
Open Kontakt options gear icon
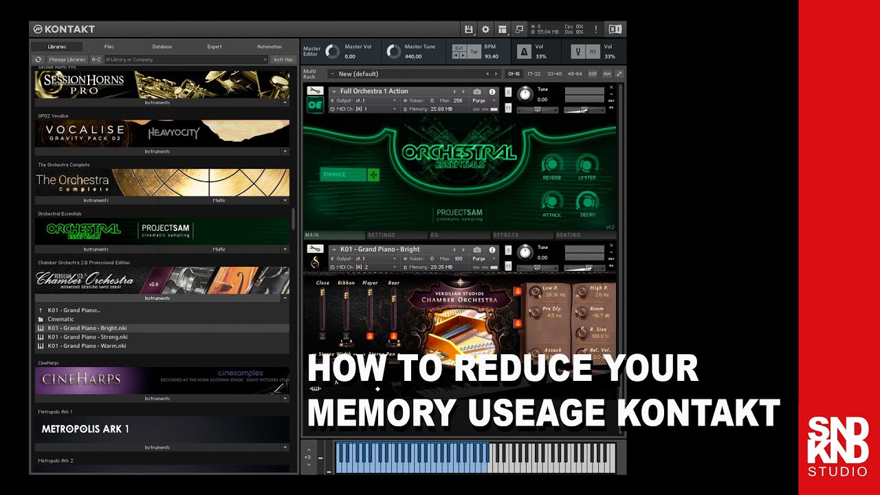pos(485,30)
